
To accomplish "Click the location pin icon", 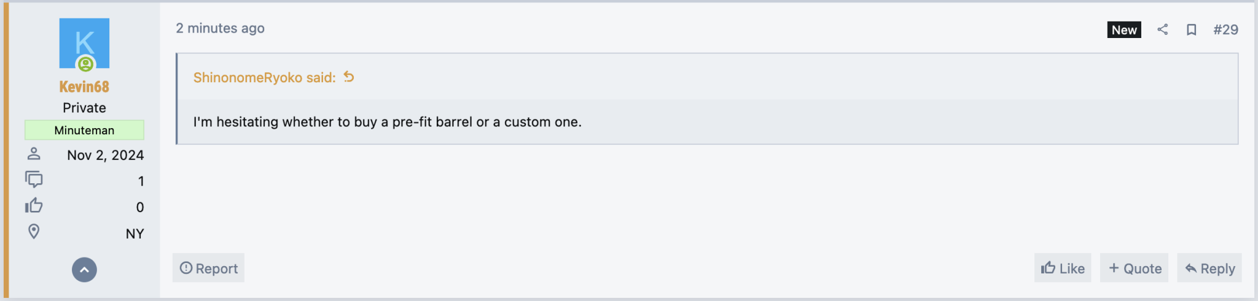I will 34,232.
